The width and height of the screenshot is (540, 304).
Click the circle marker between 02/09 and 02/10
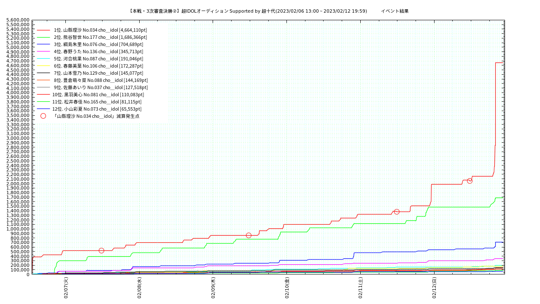(x=248, y=235)
